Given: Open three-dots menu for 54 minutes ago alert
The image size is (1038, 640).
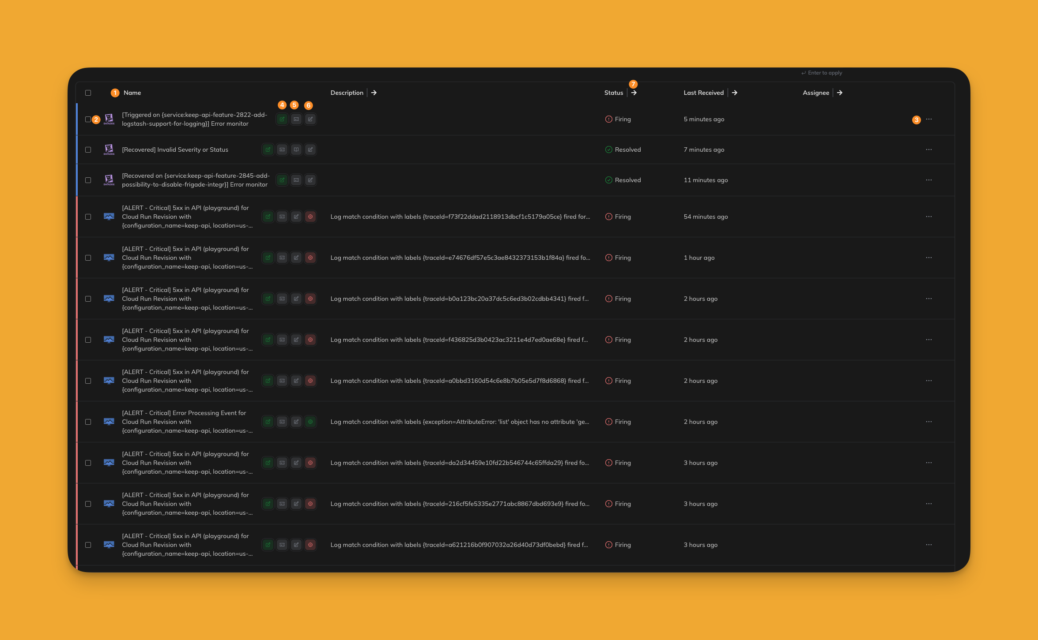Looking at the screenshot, I should coord(929,217).
